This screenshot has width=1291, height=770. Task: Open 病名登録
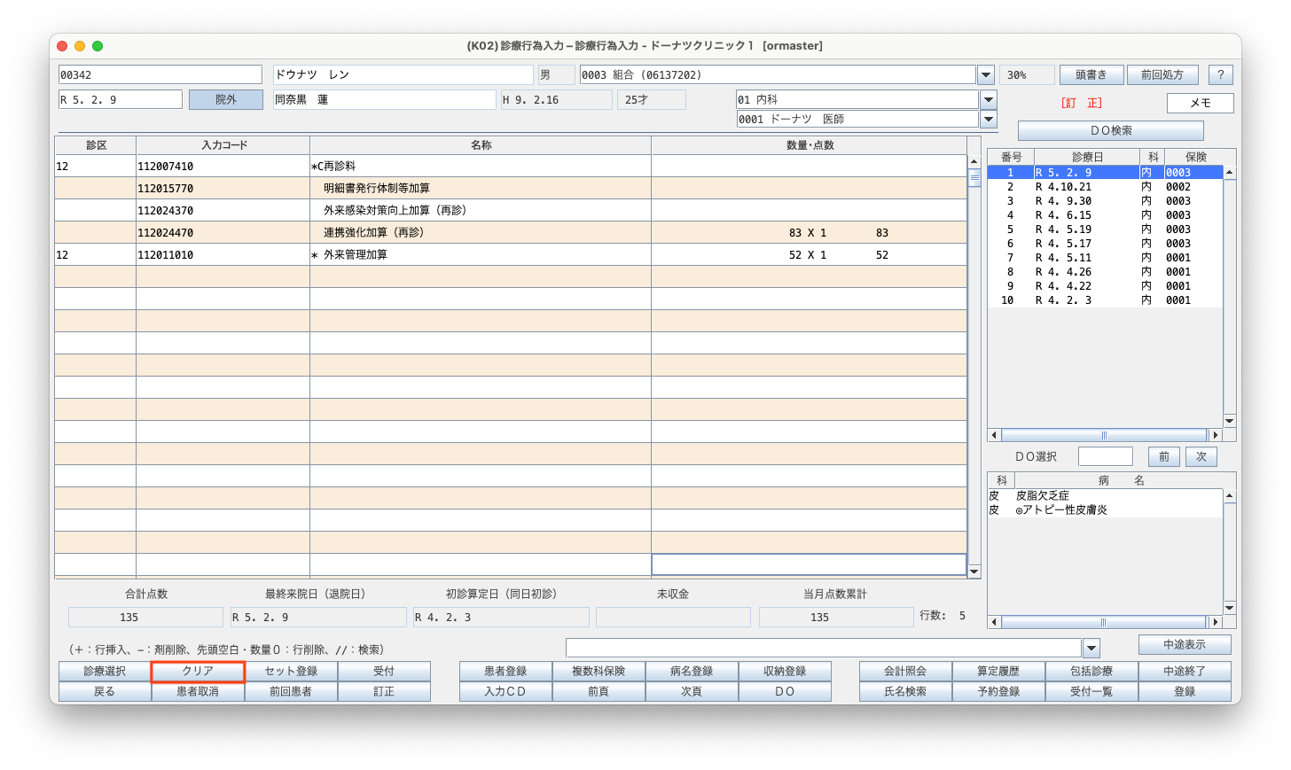[692, 672]
